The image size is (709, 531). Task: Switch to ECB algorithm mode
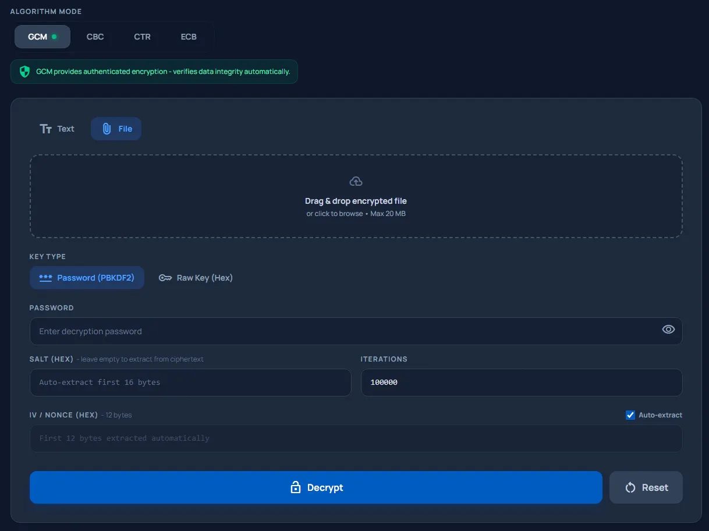click(x=189, y=37)
